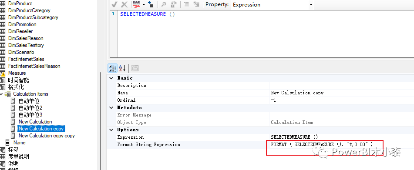
Task: Click the DAX Formatter icon
Action: pyautogui.click(x=137, y=4)
